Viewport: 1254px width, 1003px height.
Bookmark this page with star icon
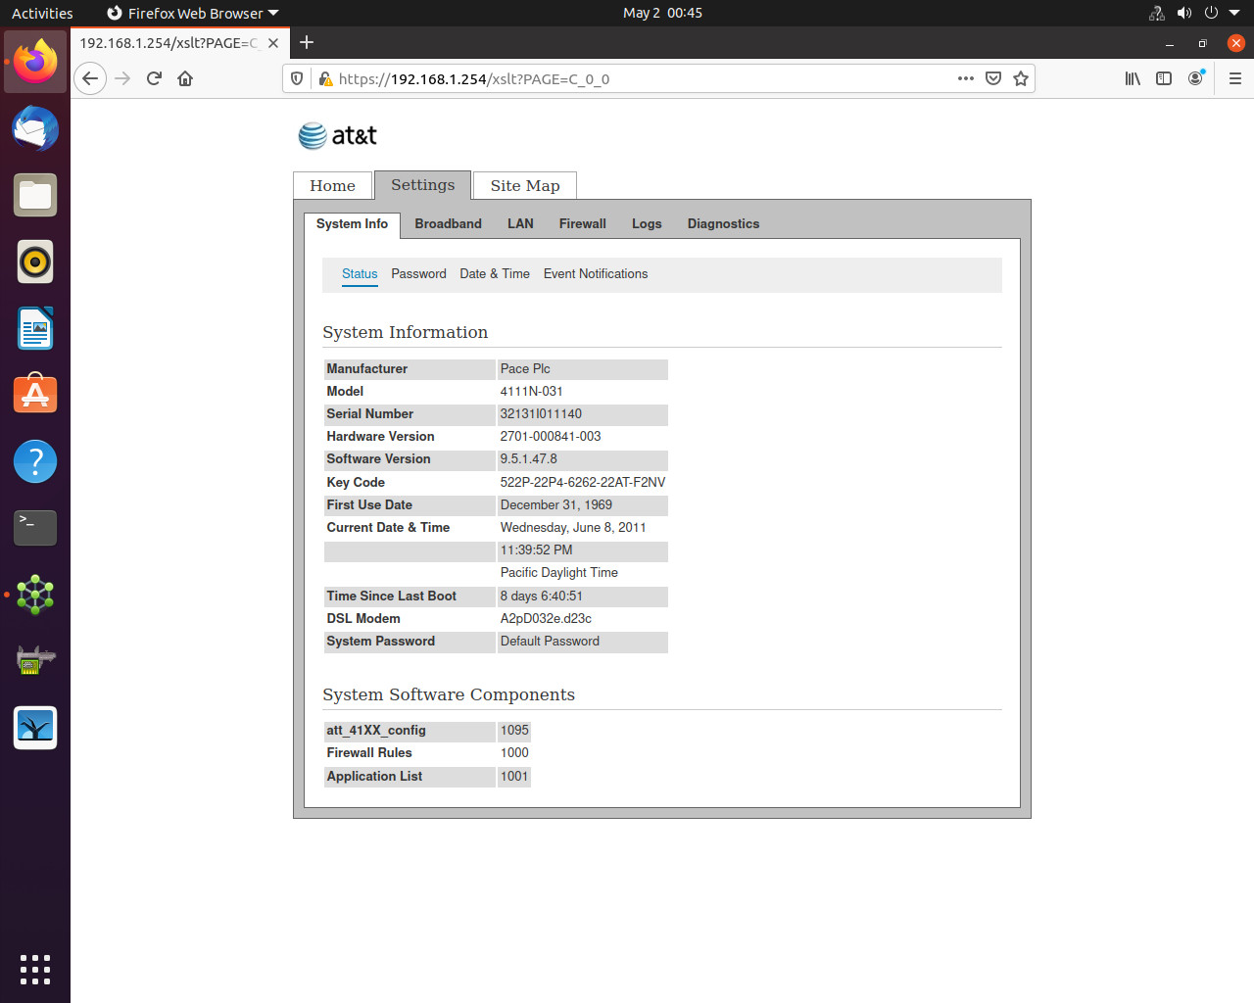(x=1021, y=78)
